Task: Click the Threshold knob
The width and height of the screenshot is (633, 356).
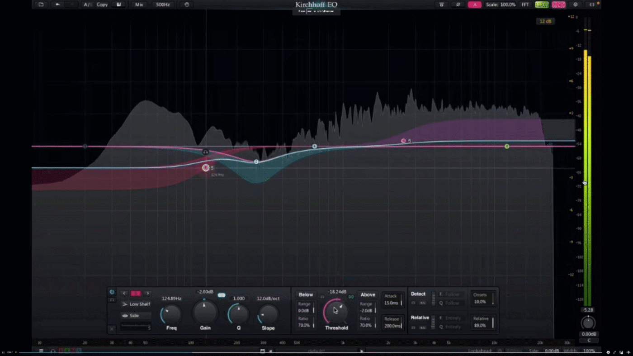Action: (x=335, y=311)
